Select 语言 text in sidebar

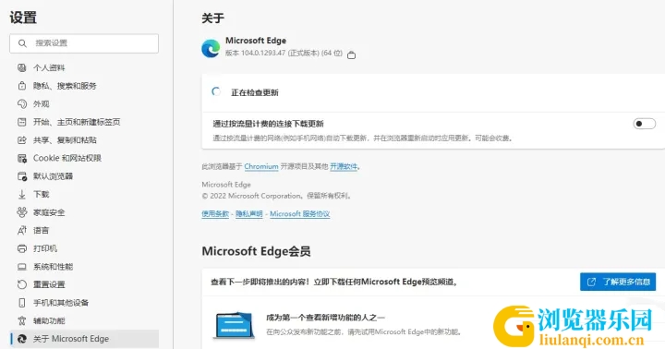click(42, 230)
